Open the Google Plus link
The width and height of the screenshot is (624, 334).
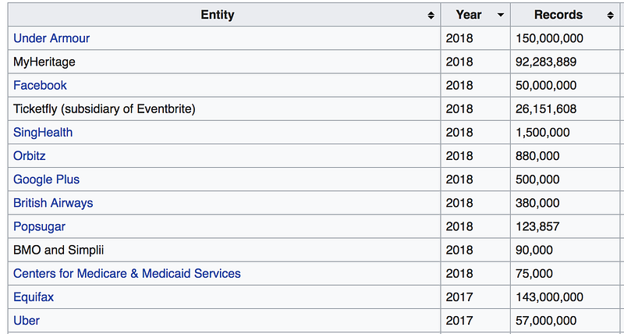click(47, 179)
